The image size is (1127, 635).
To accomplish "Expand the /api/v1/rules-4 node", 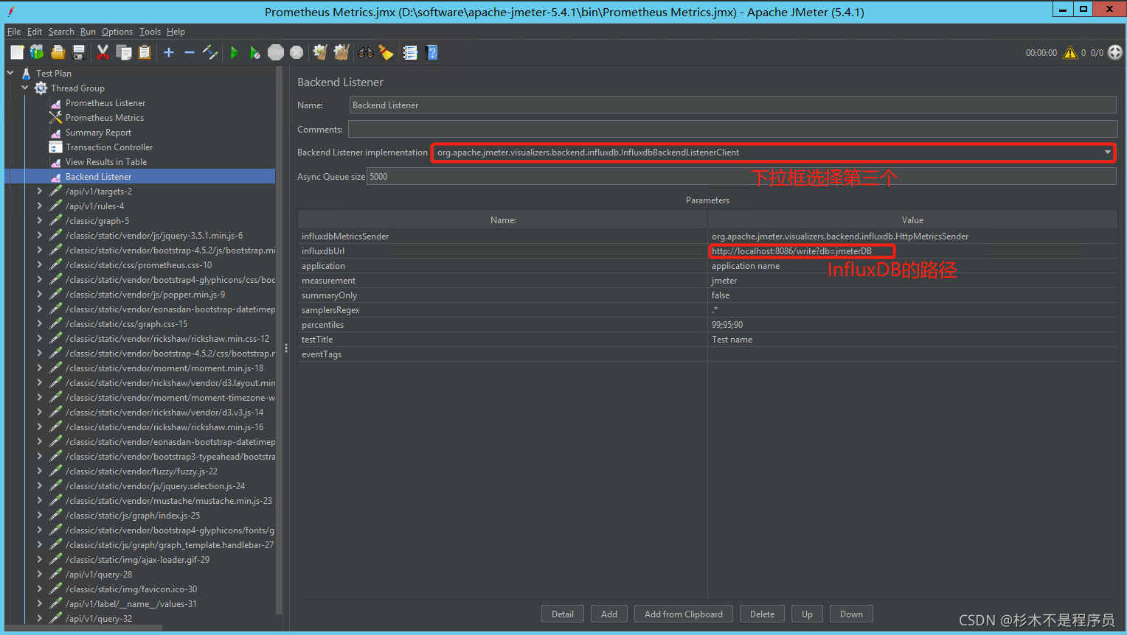I will tap(40, 206).
